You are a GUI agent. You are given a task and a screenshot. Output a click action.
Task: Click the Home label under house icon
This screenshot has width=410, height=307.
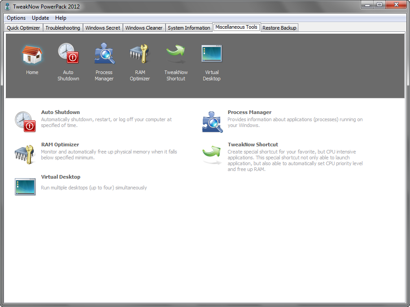tap(32, 72)
